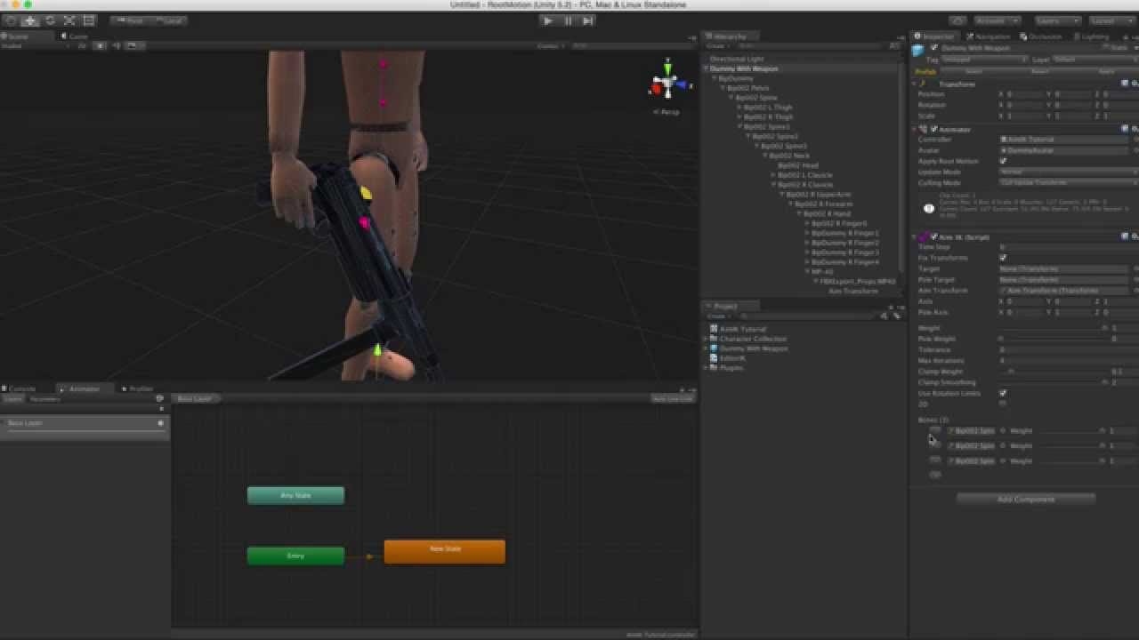Click the Pause playback button

[568, 20]
